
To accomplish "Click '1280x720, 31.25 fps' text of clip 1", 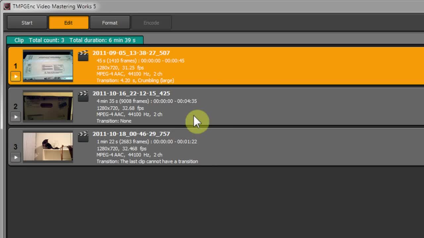I will coord(120,67).
